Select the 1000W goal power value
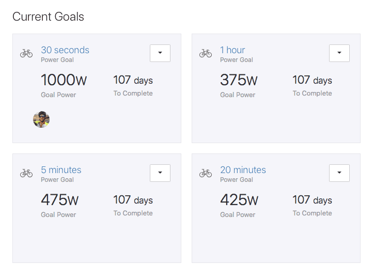 tap(64, 80)
